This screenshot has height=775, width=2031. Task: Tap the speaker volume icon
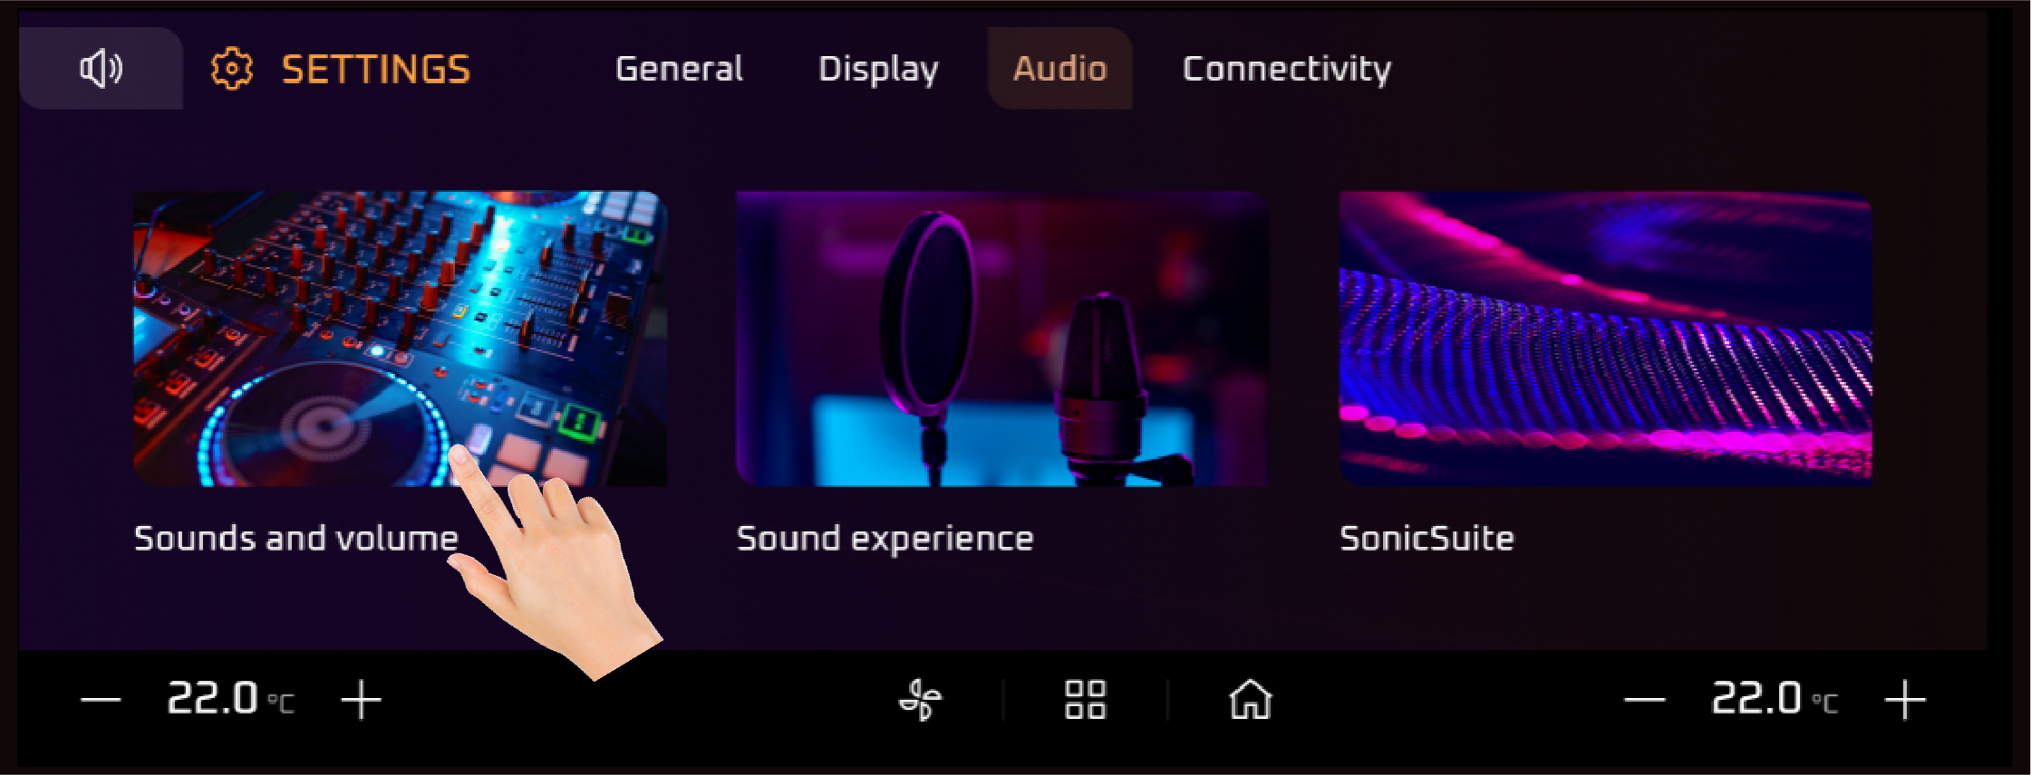point(101,69)
